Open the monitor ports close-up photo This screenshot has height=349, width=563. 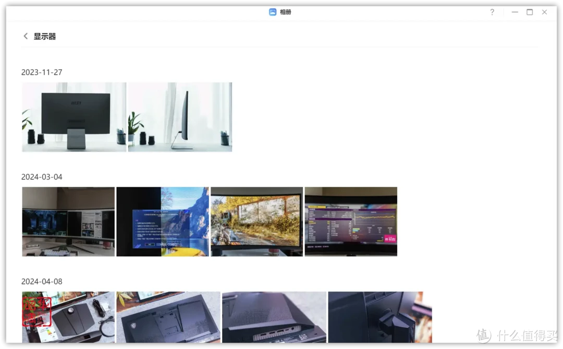coord(275,317)
